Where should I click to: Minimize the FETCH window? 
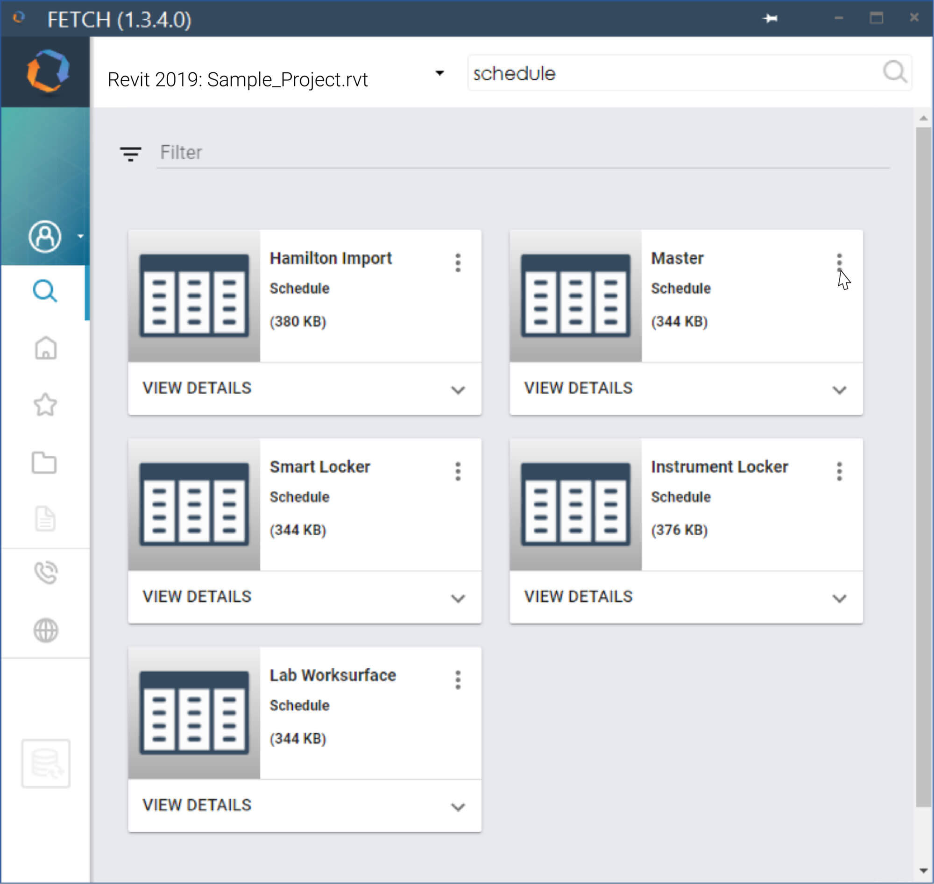(x=839, y=18)
